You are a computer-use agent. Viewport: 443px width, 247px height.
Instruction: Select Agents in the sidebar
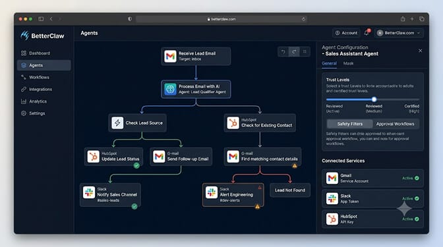[44, 65]
